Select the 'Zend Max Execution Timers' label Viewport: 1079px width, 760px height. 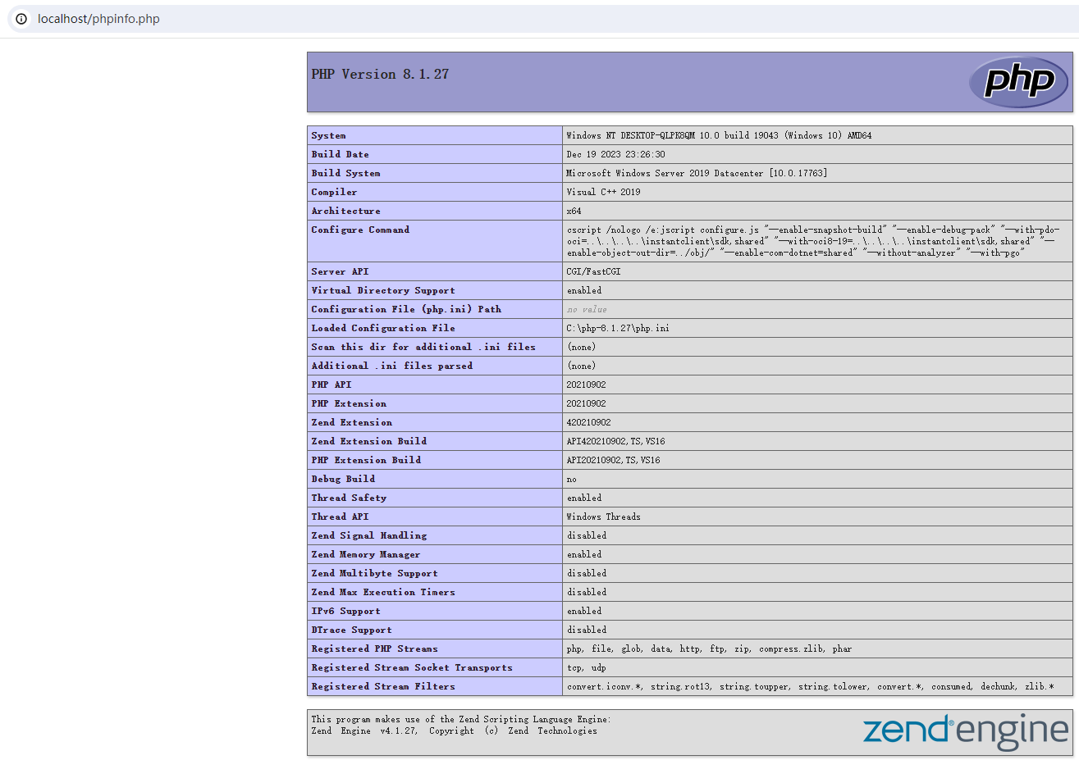coord(383,593)
